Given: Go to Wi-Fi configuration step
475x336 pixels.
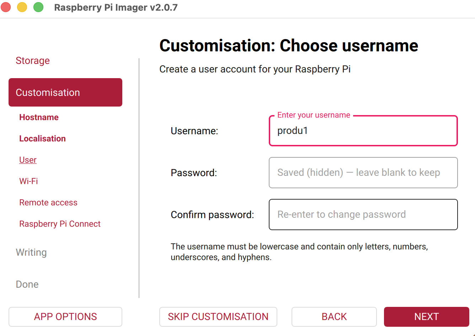Looking at the screenshot, I should pyautogui.click(x=28, y=181).
